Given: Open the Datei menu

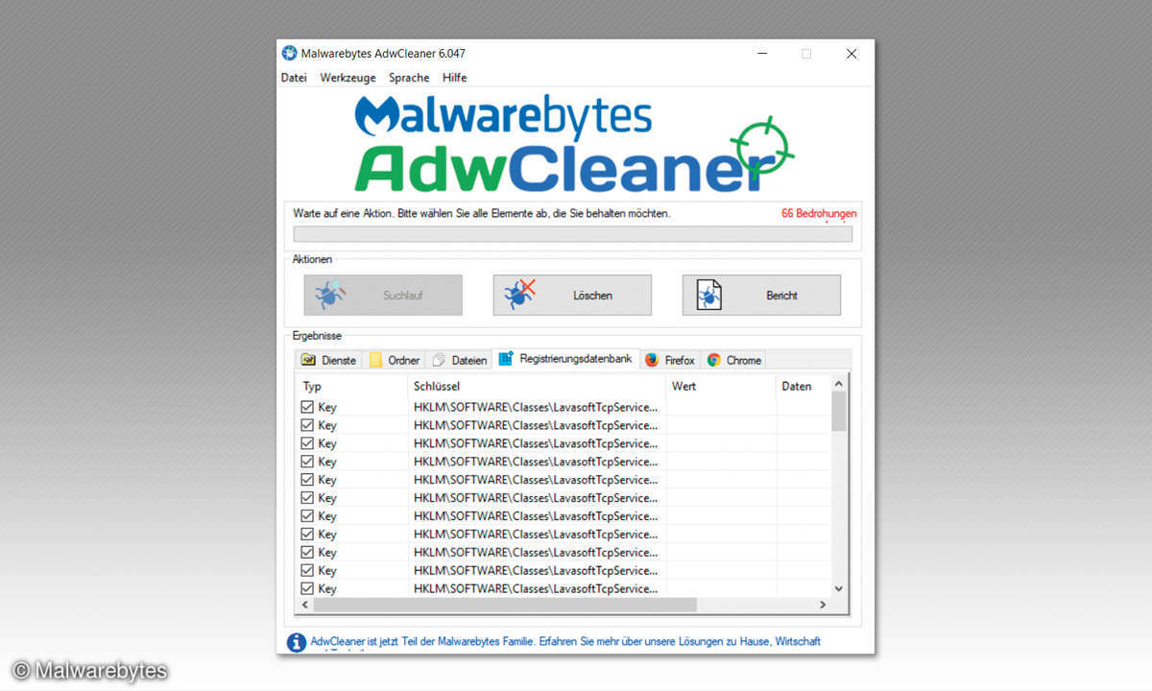Looking at the screenshot, I should point(294,78).
